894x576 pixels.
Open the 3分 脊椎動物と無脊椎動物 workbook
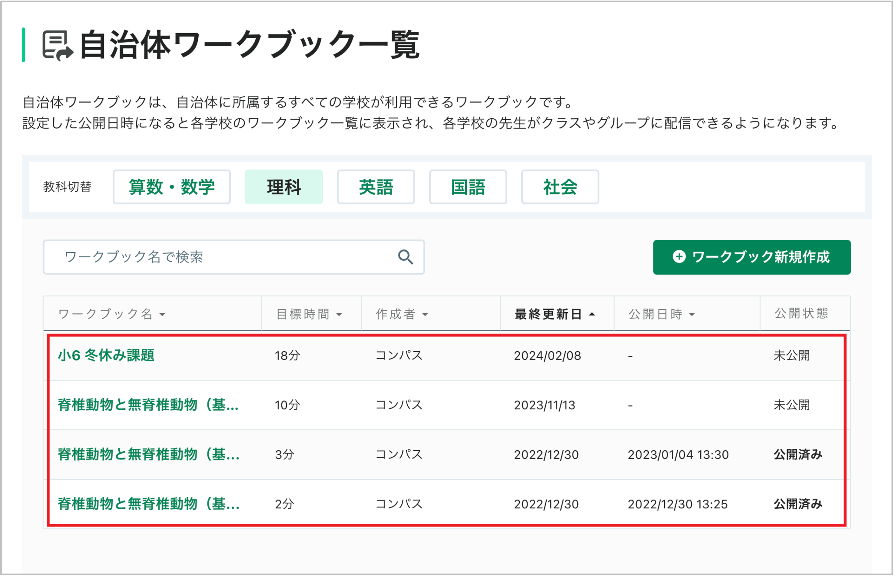click(148, 454)
